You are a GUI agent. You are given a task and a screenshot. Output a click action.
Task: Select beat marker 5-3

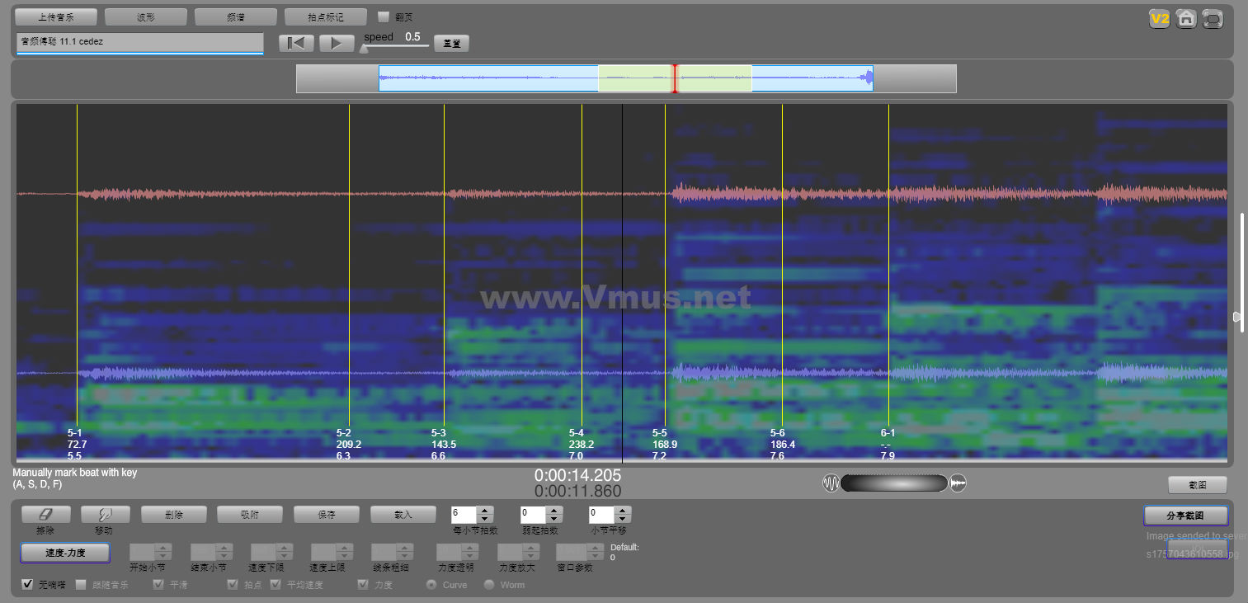[x=439, y=432]
